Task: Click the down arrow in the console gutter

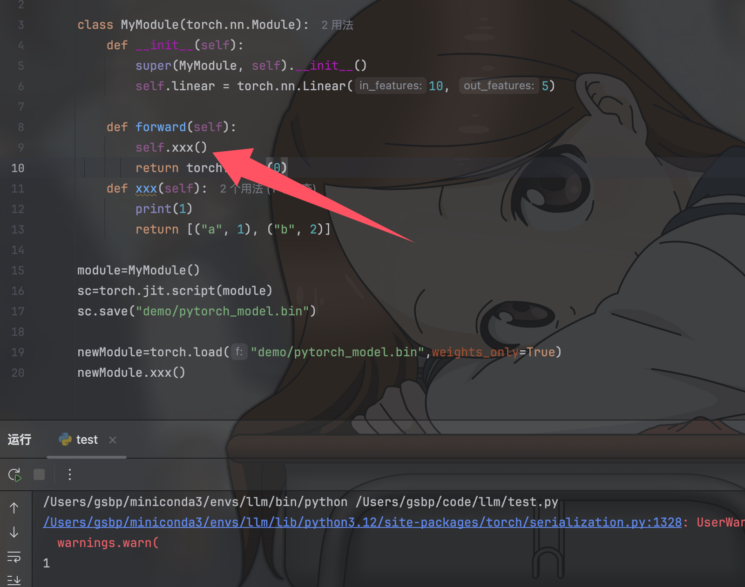Action: [x=14, y=532]
